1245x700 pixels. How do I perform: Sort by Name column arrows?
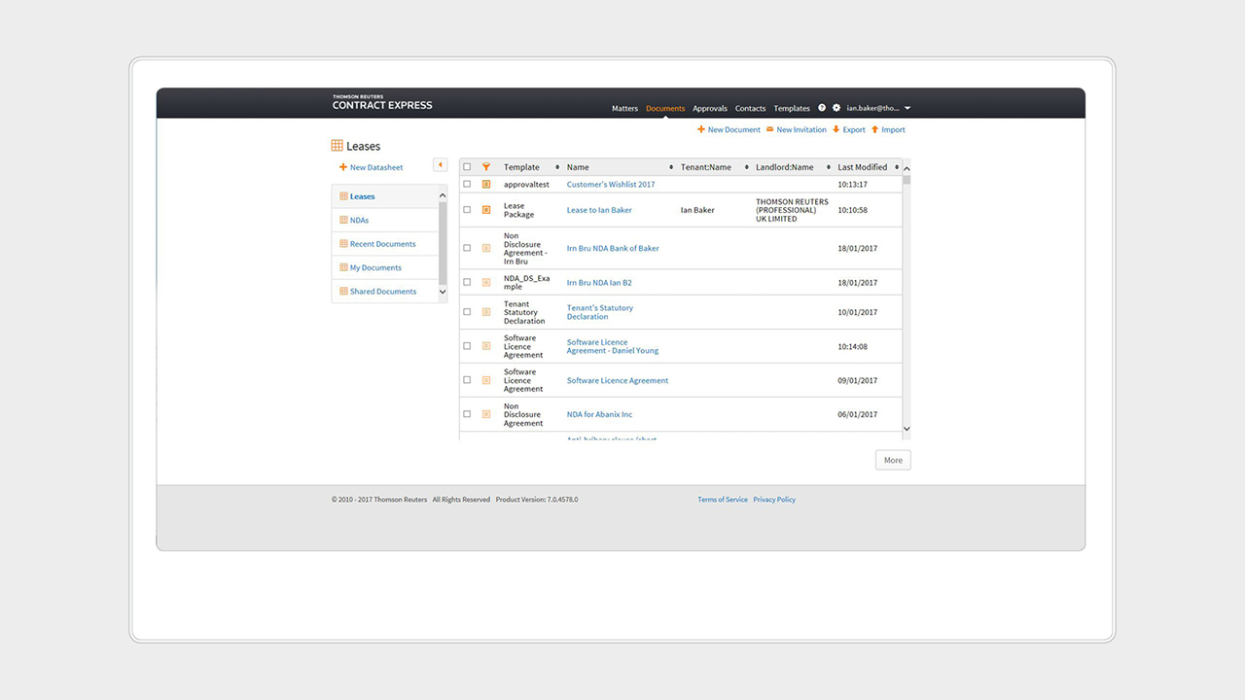point(671,167)
